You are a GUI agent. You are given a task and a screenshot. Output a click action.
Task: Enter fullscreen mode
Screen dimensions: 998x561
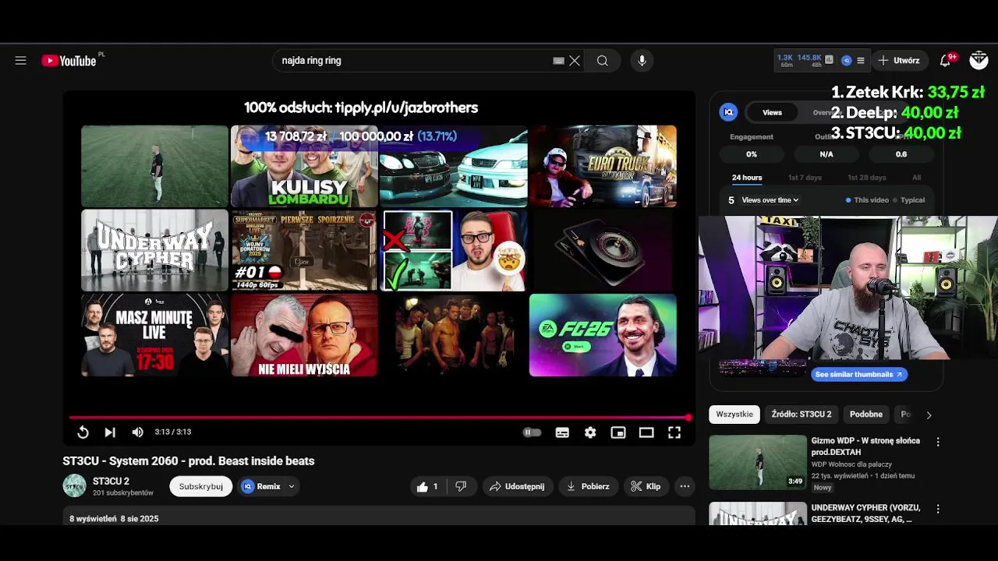click(674, 432)
